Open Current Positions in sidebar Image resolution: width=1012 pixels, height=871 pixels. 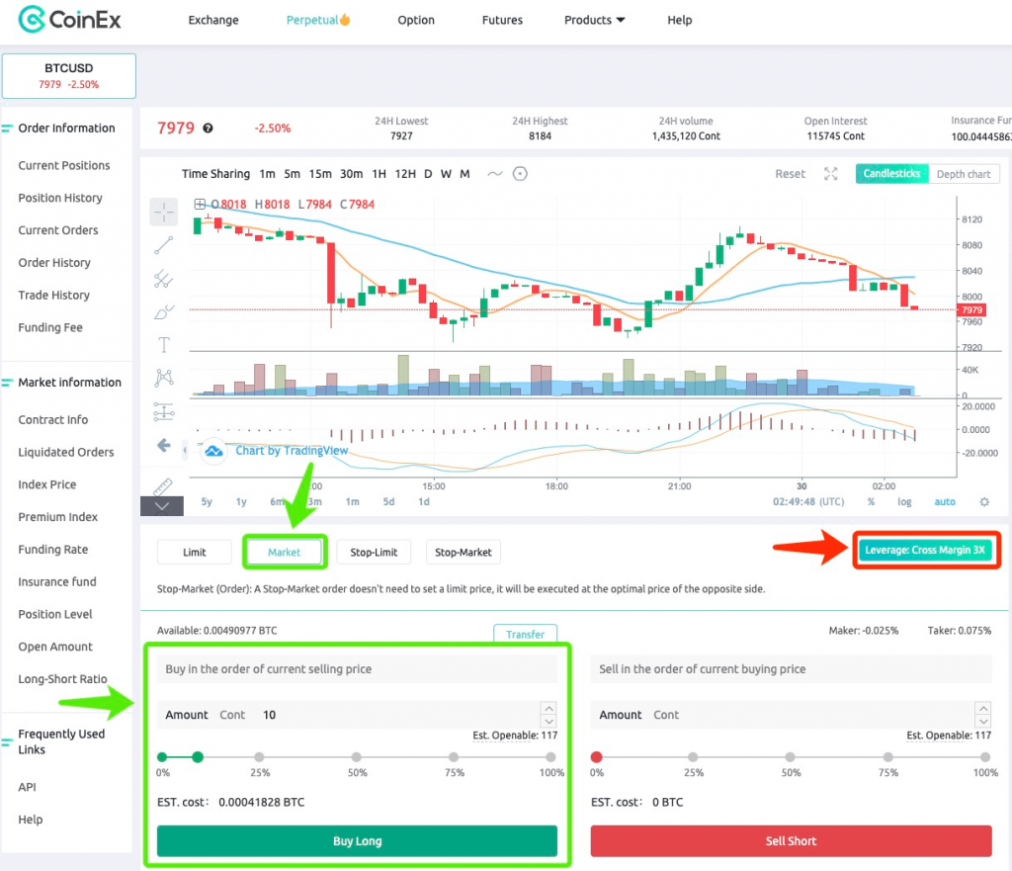click(64, 165)
